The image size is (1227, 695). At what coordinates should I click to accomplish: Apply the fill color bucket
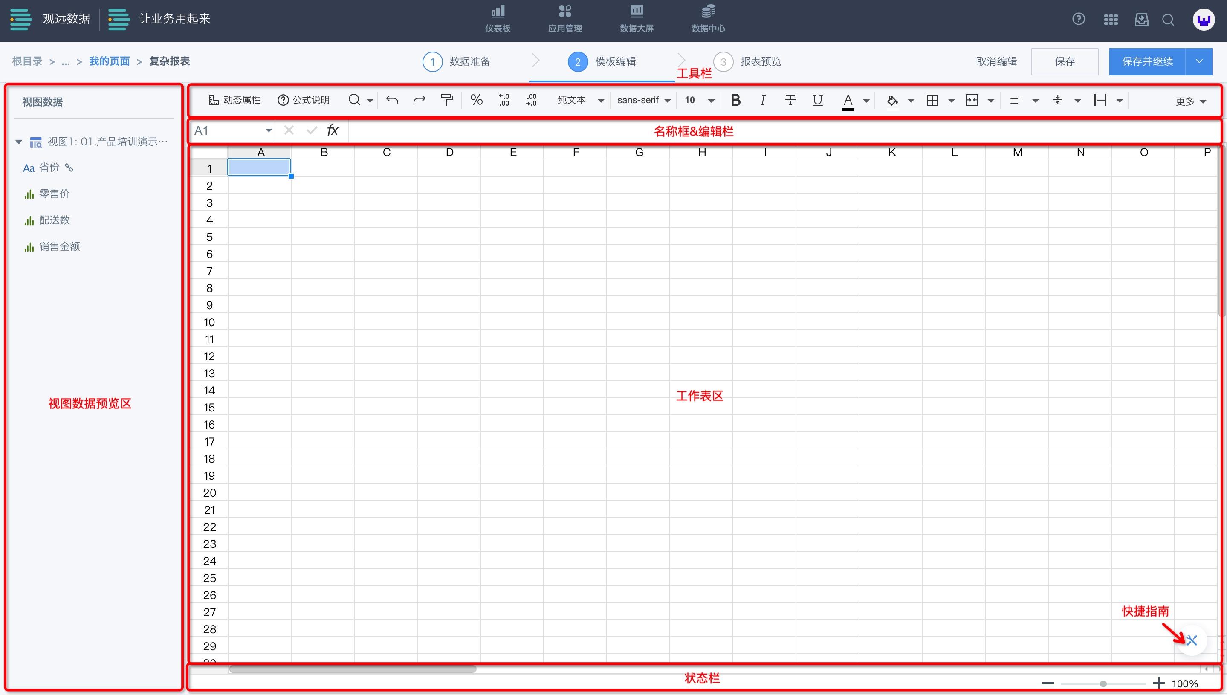click(892, 101)
